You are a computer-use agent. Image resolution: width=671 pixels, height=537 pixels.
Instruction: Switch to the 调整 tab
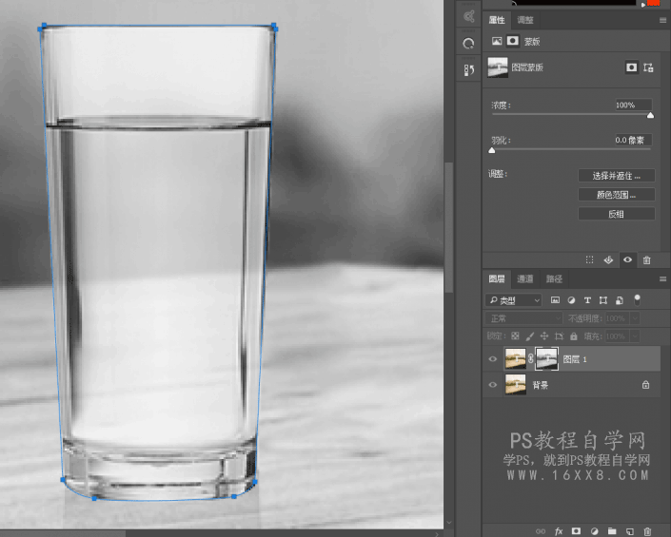click(525, 20)
